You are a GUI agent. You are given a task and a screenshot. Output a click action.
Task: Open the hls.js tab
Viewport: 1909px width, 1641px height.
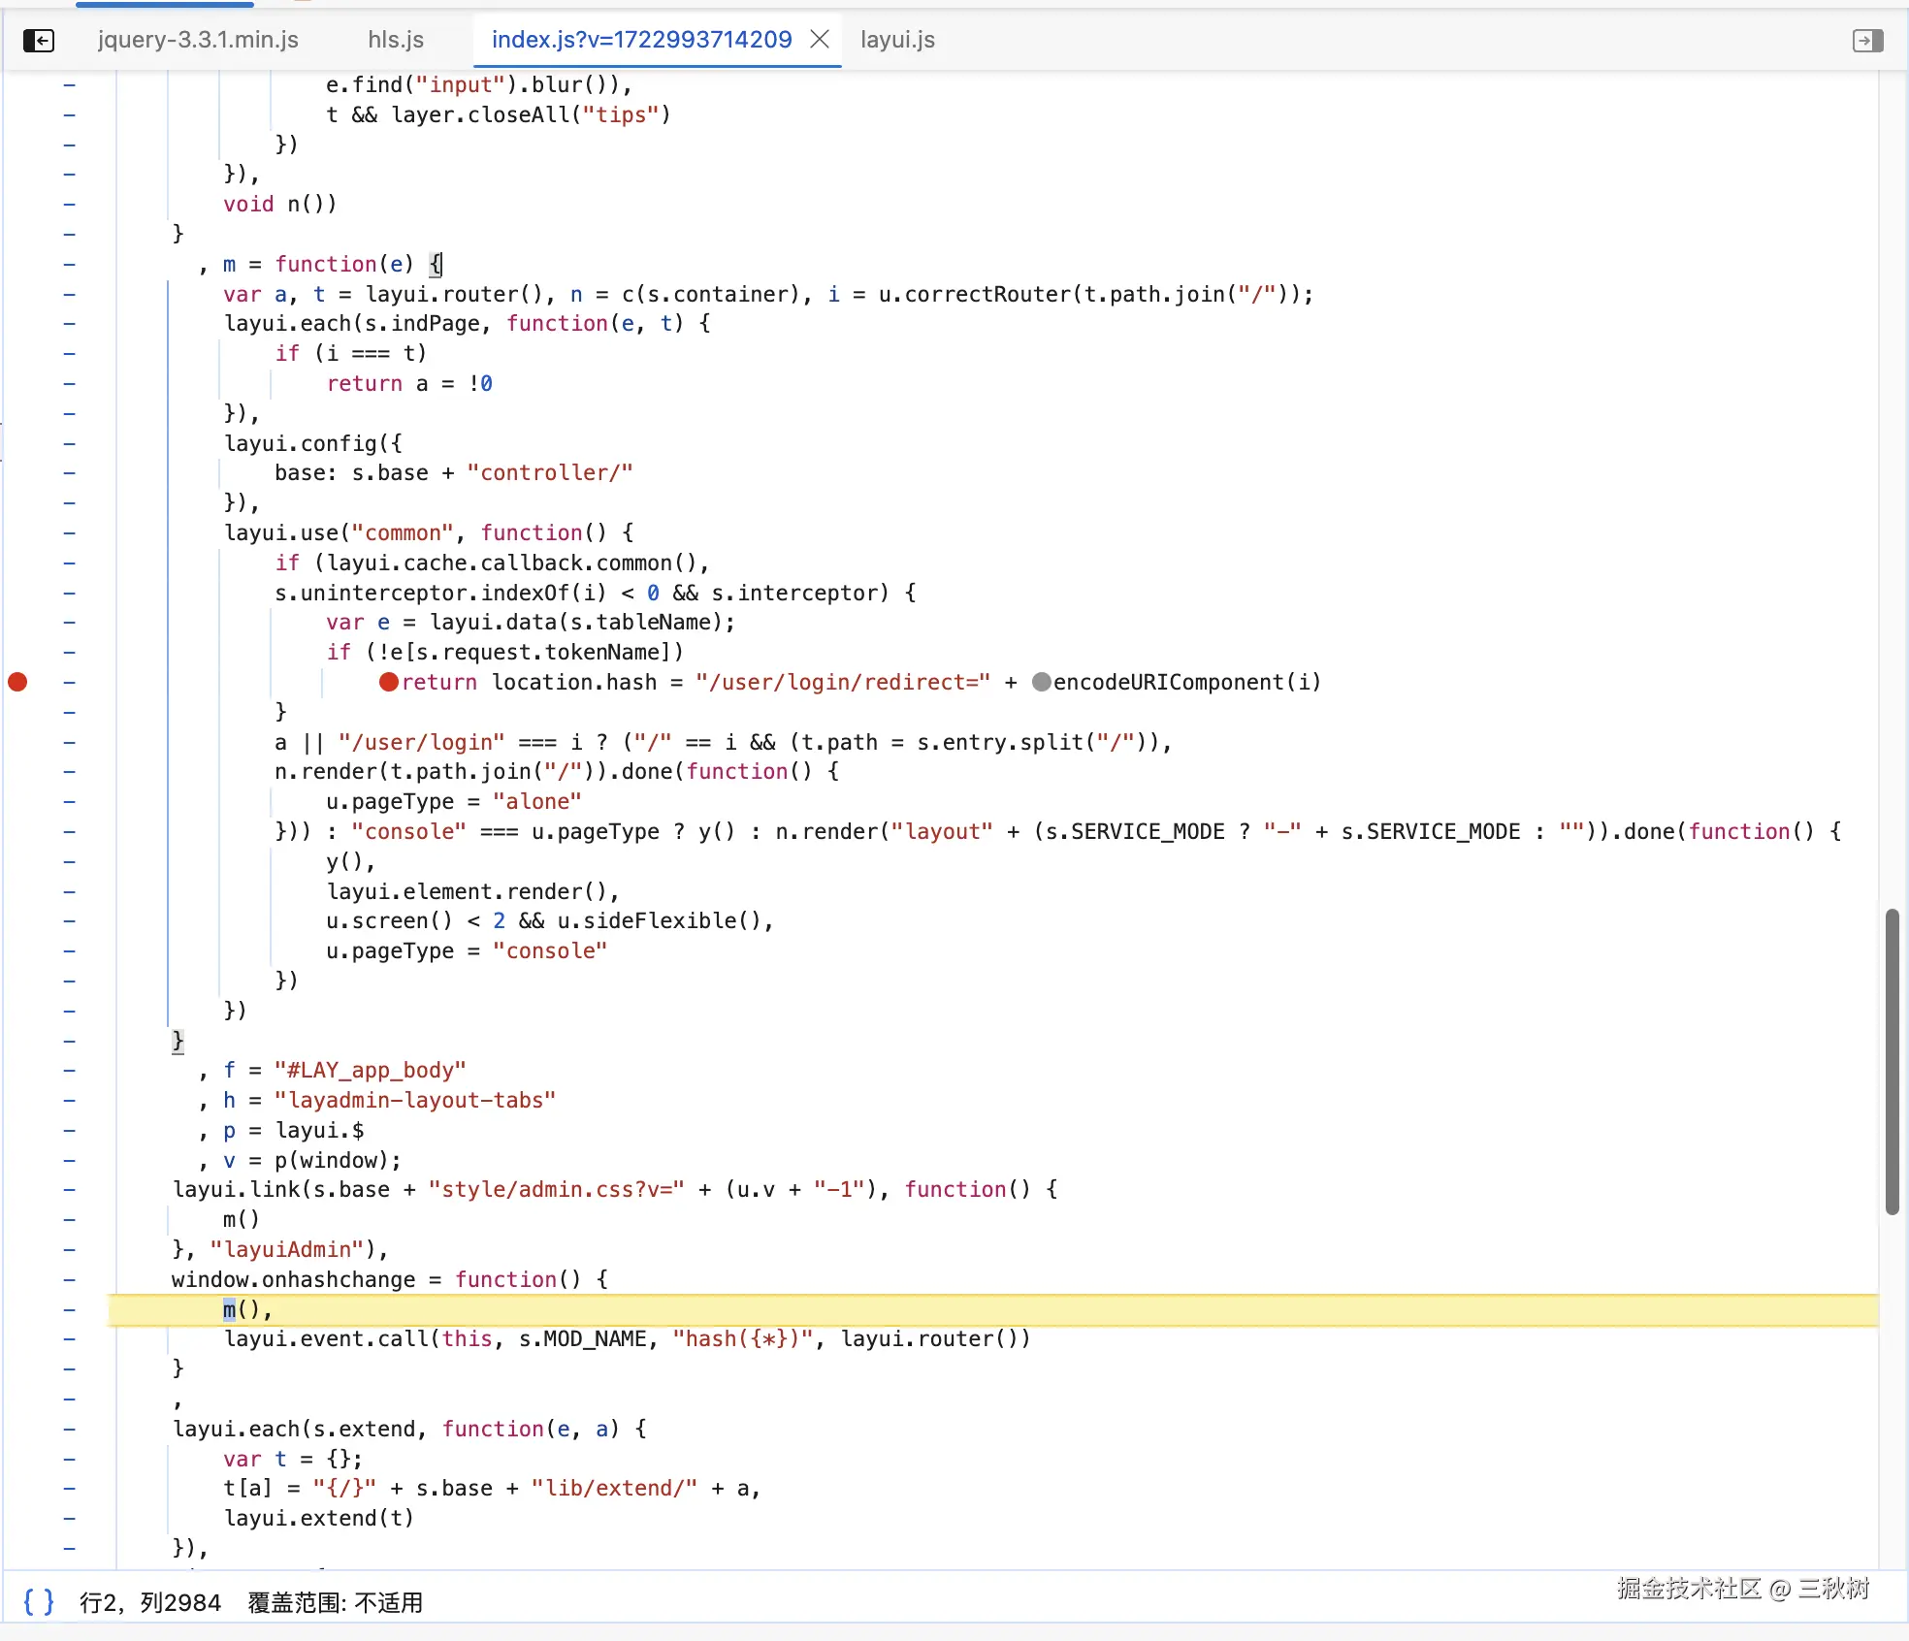point(396,40)
